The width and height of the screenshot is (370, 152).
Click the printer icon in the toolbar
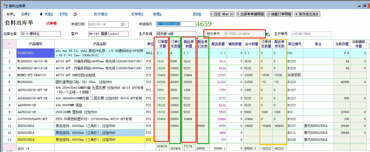(75, 14)
